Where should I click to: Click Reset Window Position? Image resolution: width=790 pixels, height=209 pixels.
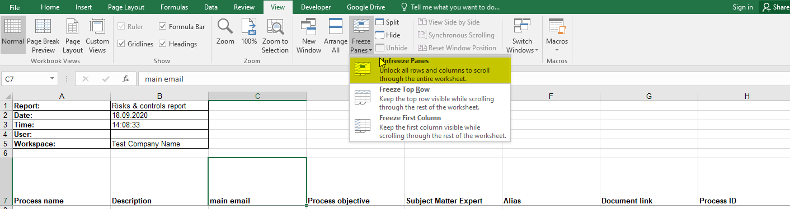[x=457, y=48]
